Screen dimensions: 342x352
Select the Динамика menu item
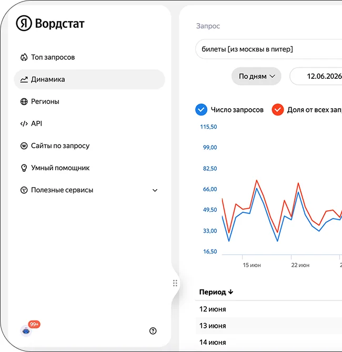(x=89, y=79)
